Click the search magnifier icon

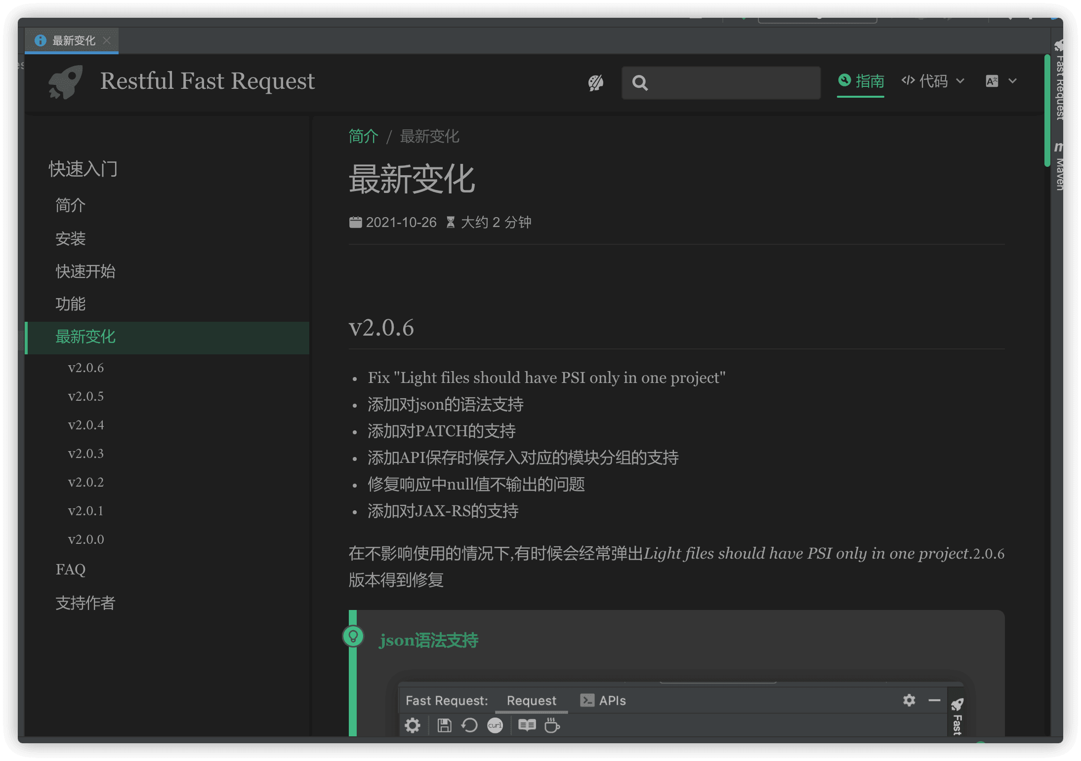640,82
